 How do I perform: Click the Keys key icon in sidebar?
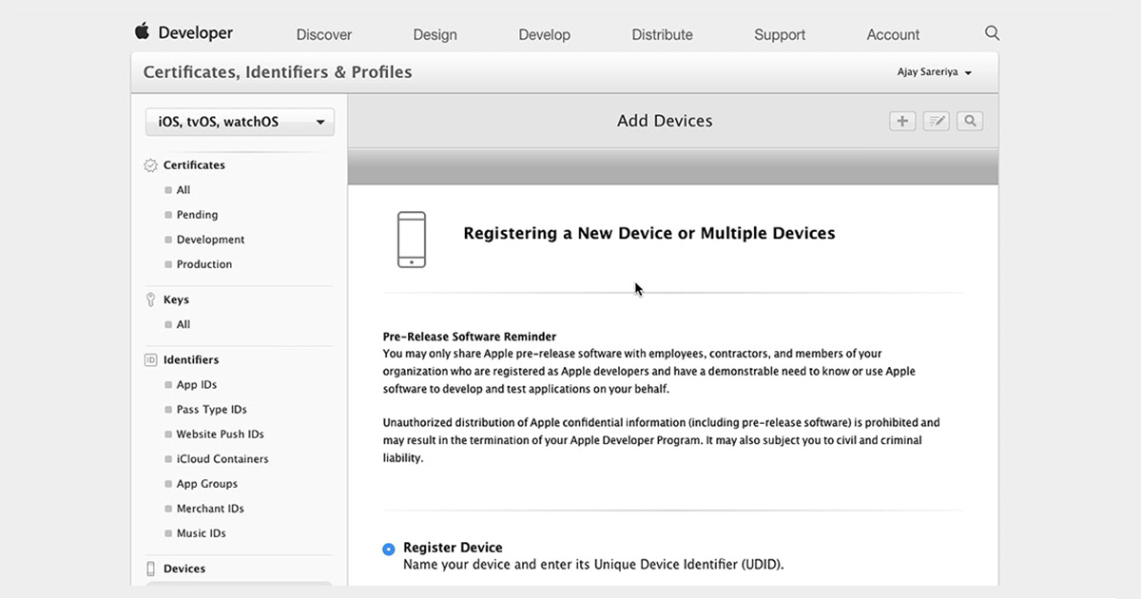150,299
